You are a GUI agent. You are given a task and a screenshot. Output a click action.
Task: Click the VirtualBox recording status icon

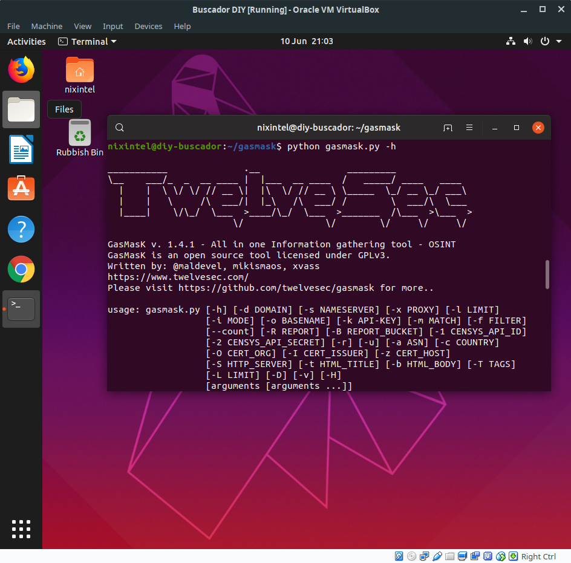[475, 556]
